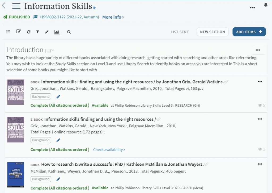
Task: Open the notifications bell
Action: 266,5
